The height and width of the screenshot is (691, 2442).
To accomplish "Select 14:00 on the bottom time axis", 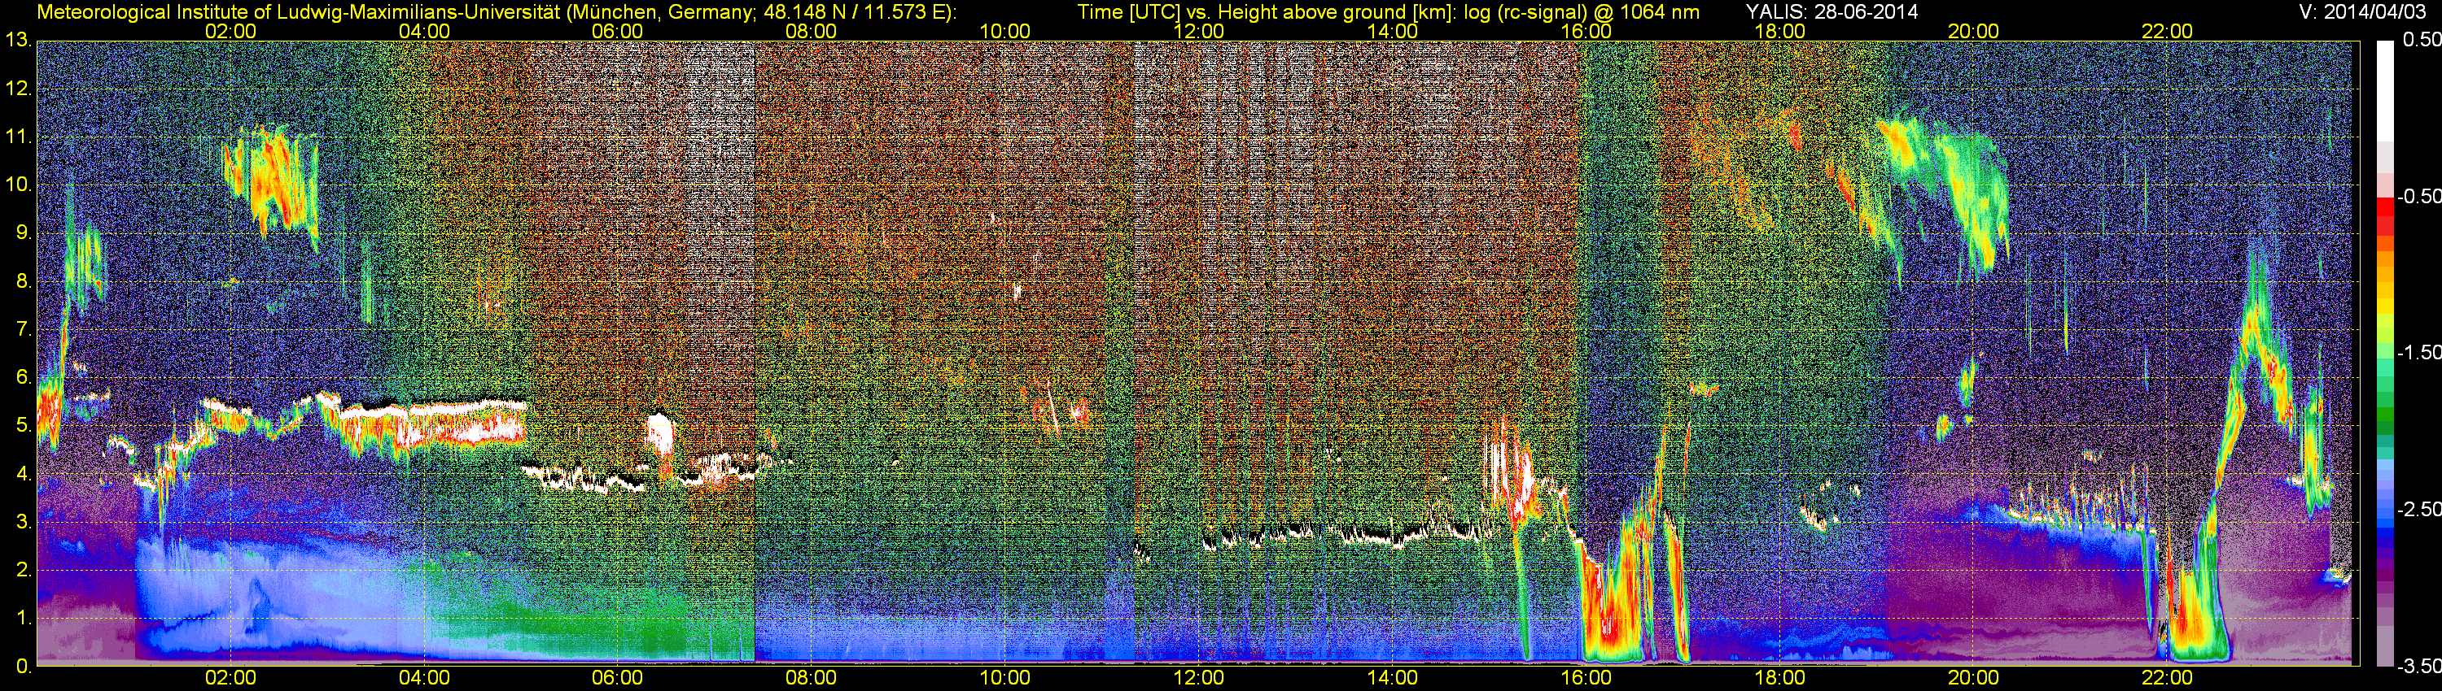I will pos(1393,678).
